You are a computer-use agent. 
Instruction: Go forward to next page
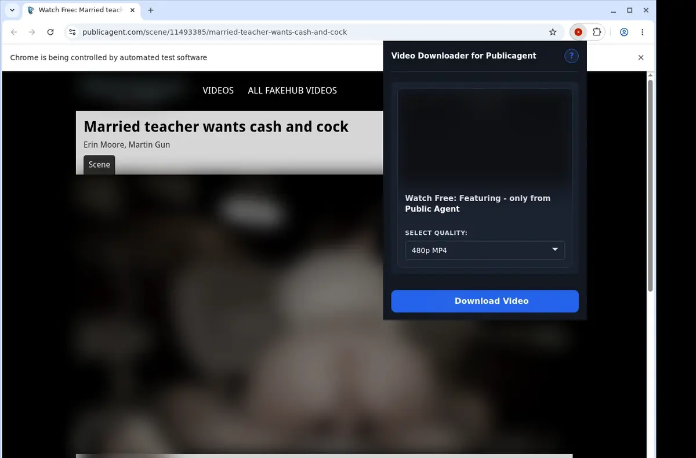[32, 32]
